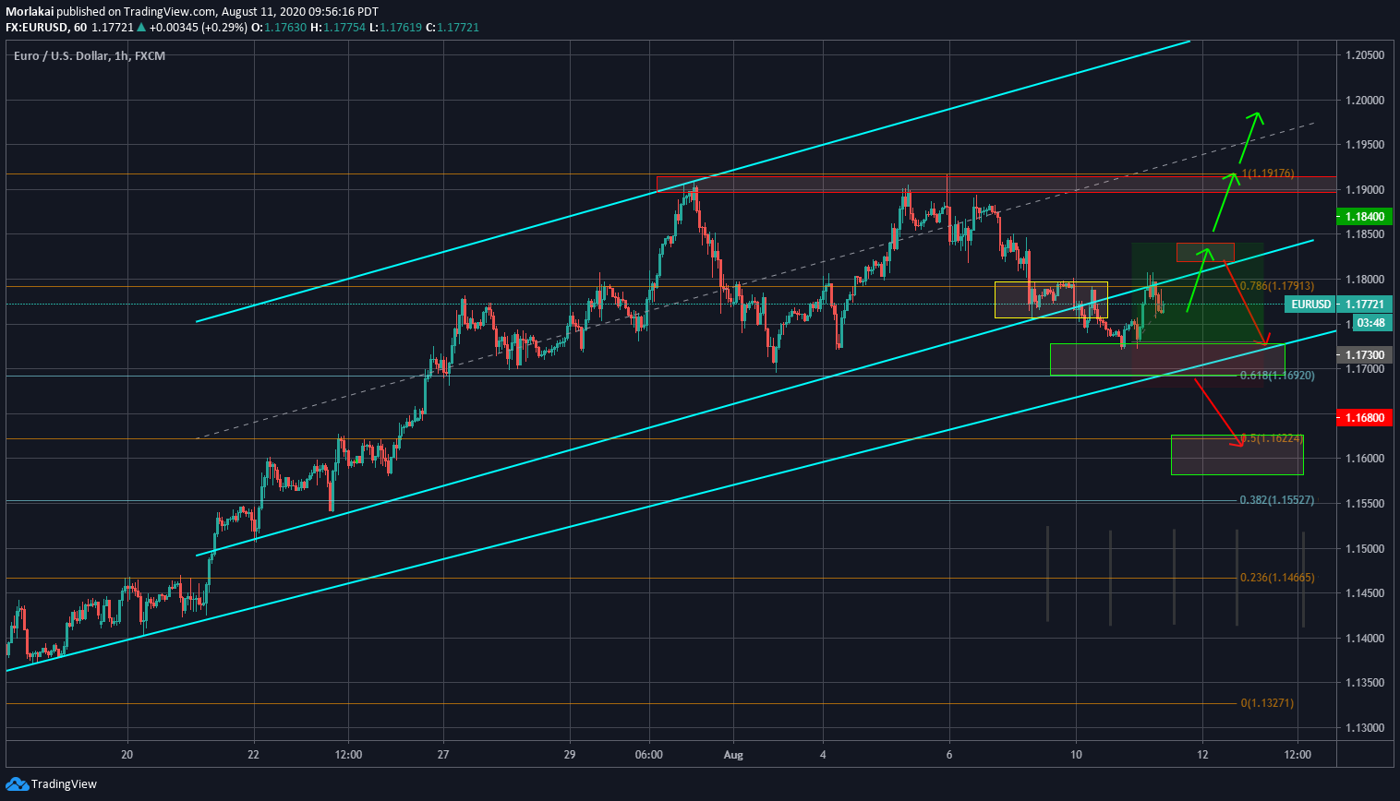Click the 4 date label on time axis
This screenshot has width=1400, height=801.
(x=823, y=755)
